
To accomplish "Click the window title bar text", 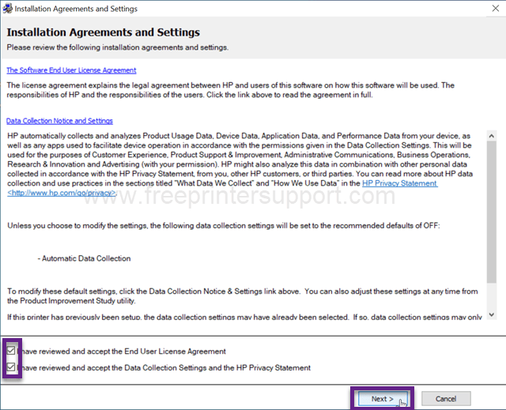I will pos(76,9).
